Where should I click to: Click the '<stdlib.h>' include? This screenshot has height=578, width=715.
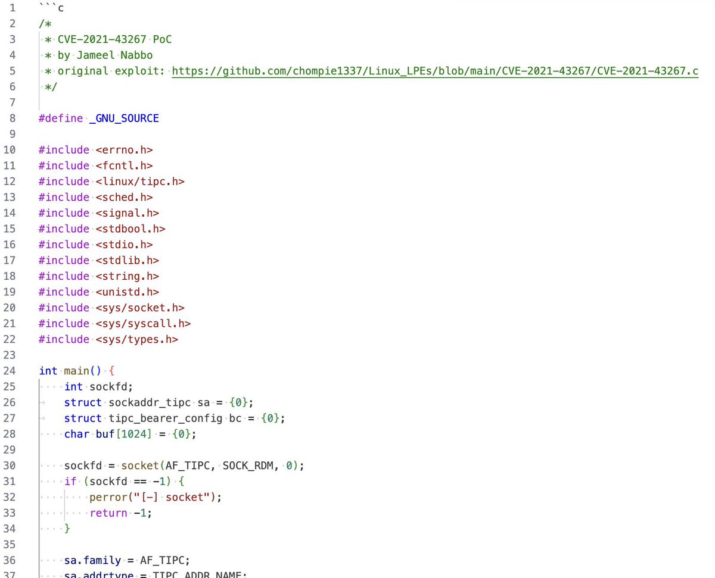tap(128, 260)
